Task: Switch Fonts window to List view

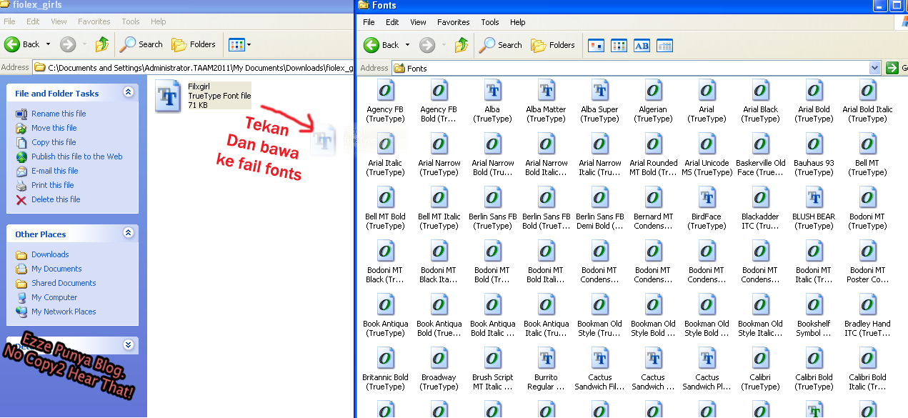Action: pos(619,46)
